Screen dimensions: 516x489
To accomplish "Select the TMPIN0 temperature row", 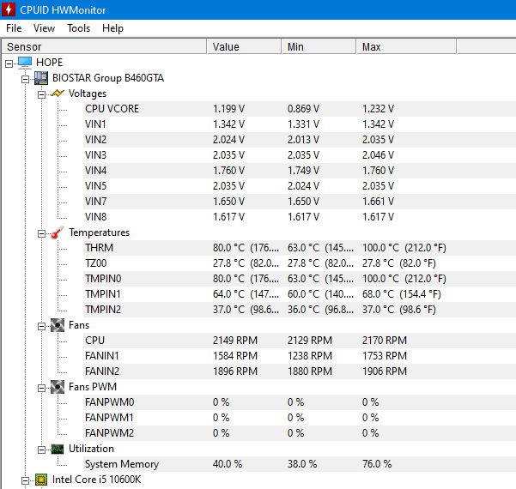I will (300, 279).
